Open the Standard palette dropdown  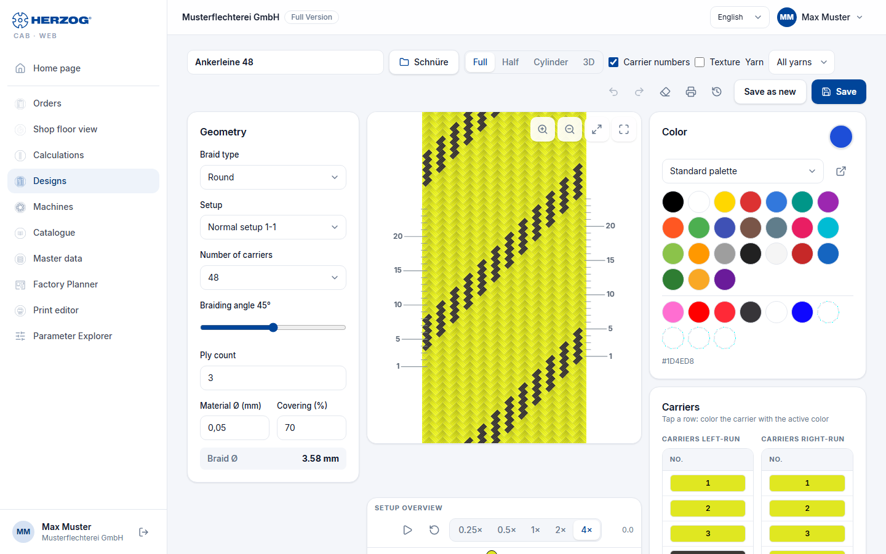[743, 171]
